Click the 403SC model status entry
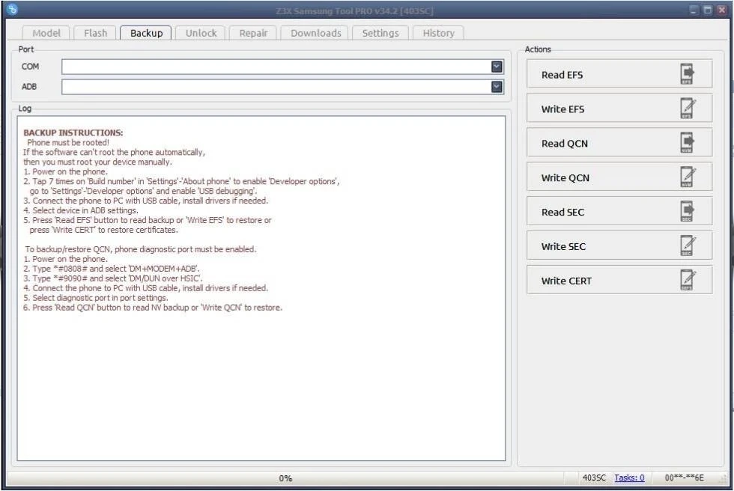The width and height of the screenshot is (734, 491). pyautogui.click(x=593, y=478)
